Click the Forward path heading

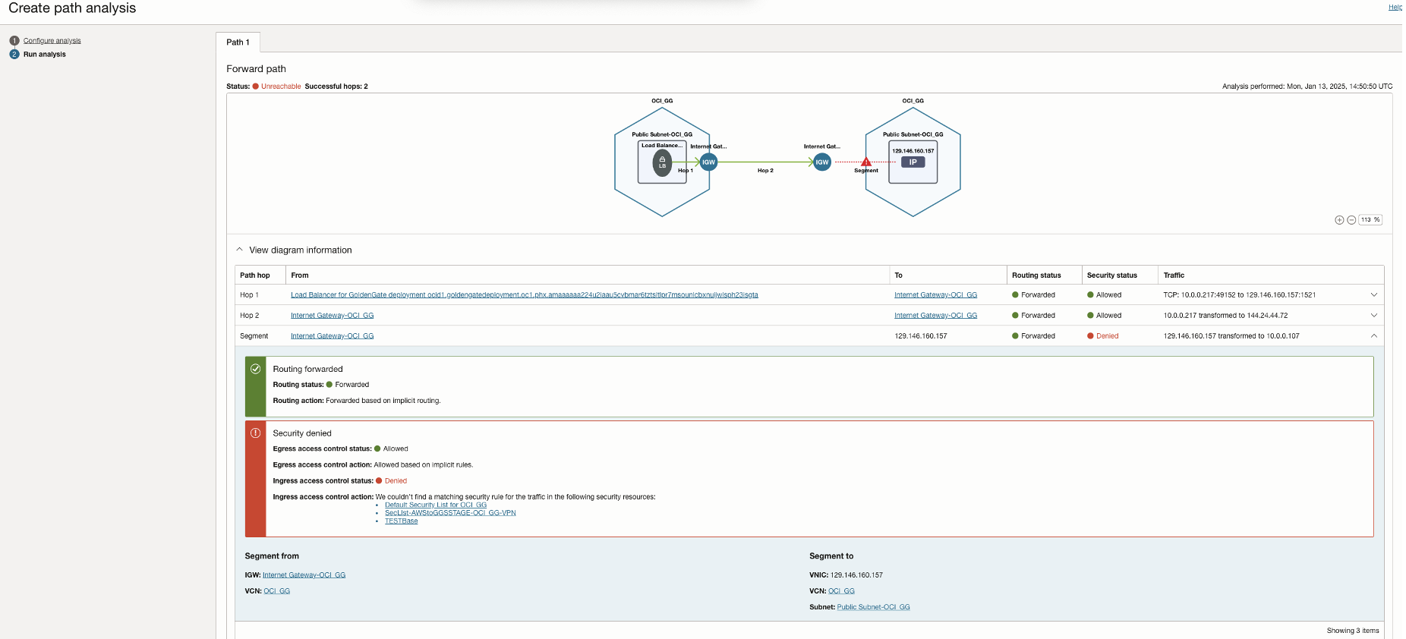(257, 69)
